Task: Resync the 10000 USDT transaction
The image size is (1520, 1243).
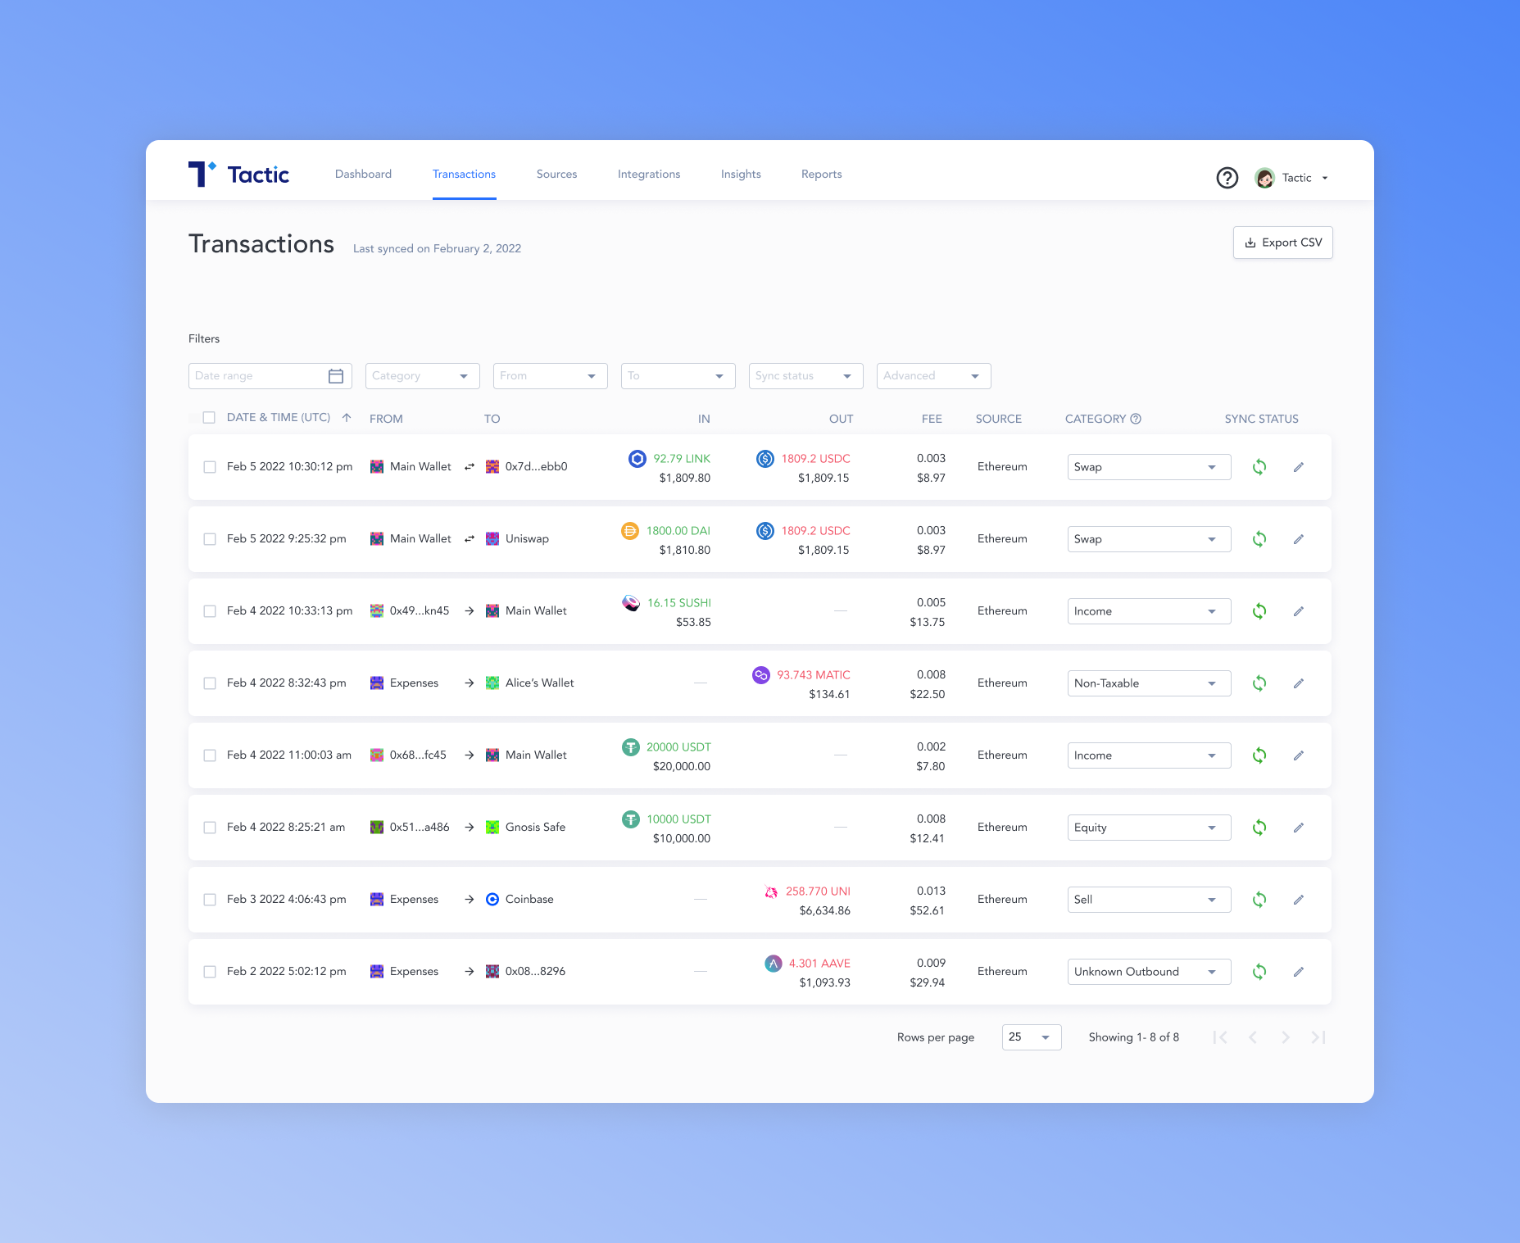Action: pyautogui.click(x=1259, y=828)
